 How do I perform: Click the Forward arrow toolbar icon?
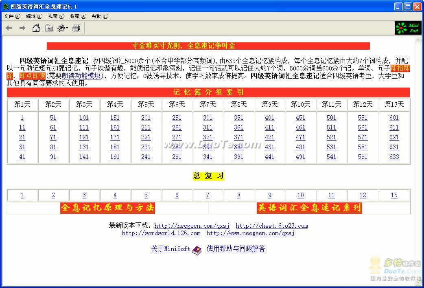[x=22, y=28]
